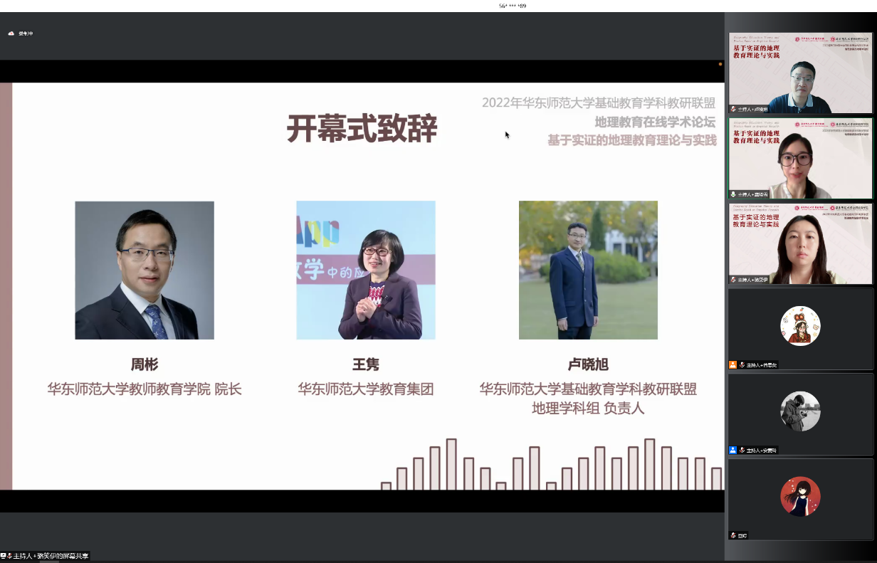This screenshot has height=563, width=877.
Task: Click the text 地理学科组 负责人
Action: 588,409
